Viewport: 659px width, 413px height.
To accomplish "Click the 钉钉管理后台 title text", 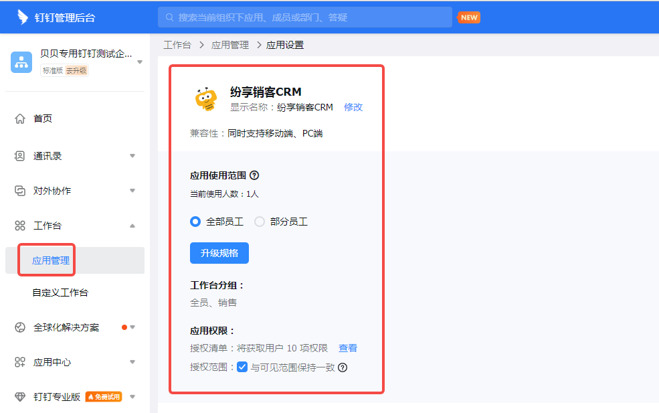I will click(65, 17).
